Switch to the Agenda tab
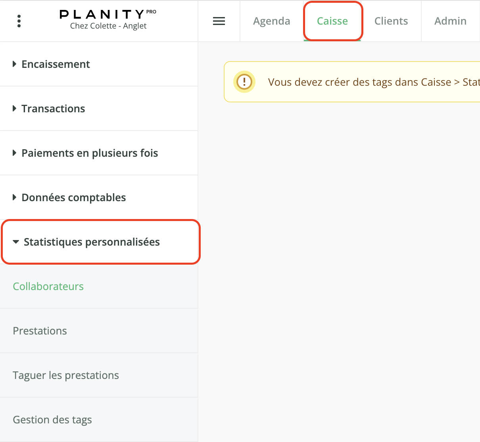 click(272, 21)
